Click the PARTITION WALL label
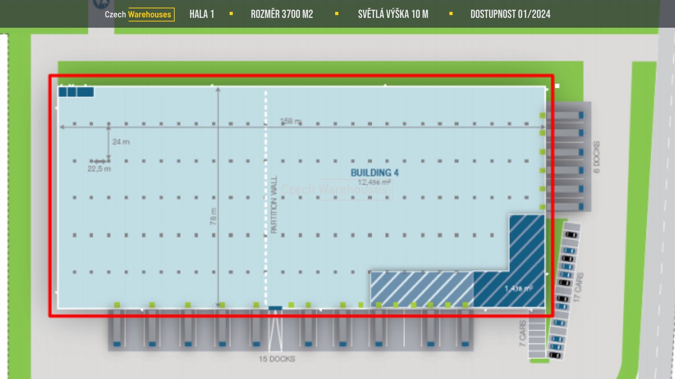The width and height of the screenshot is (675, 379). tap(274, 205)
